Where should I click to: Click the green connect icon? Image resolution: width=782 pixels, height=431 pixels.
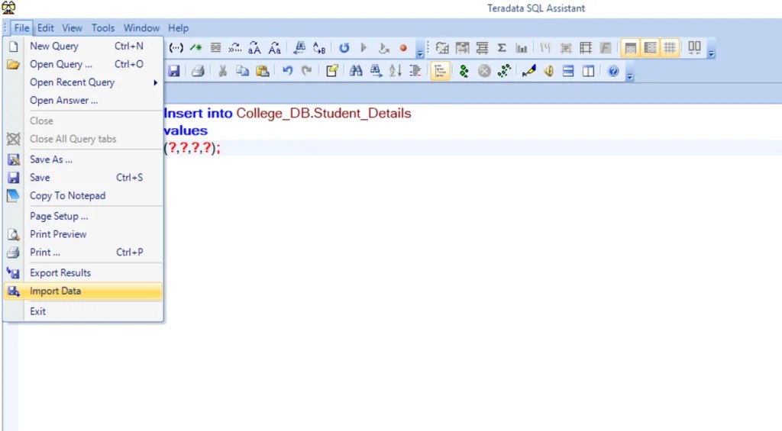(x=464, y=71)
